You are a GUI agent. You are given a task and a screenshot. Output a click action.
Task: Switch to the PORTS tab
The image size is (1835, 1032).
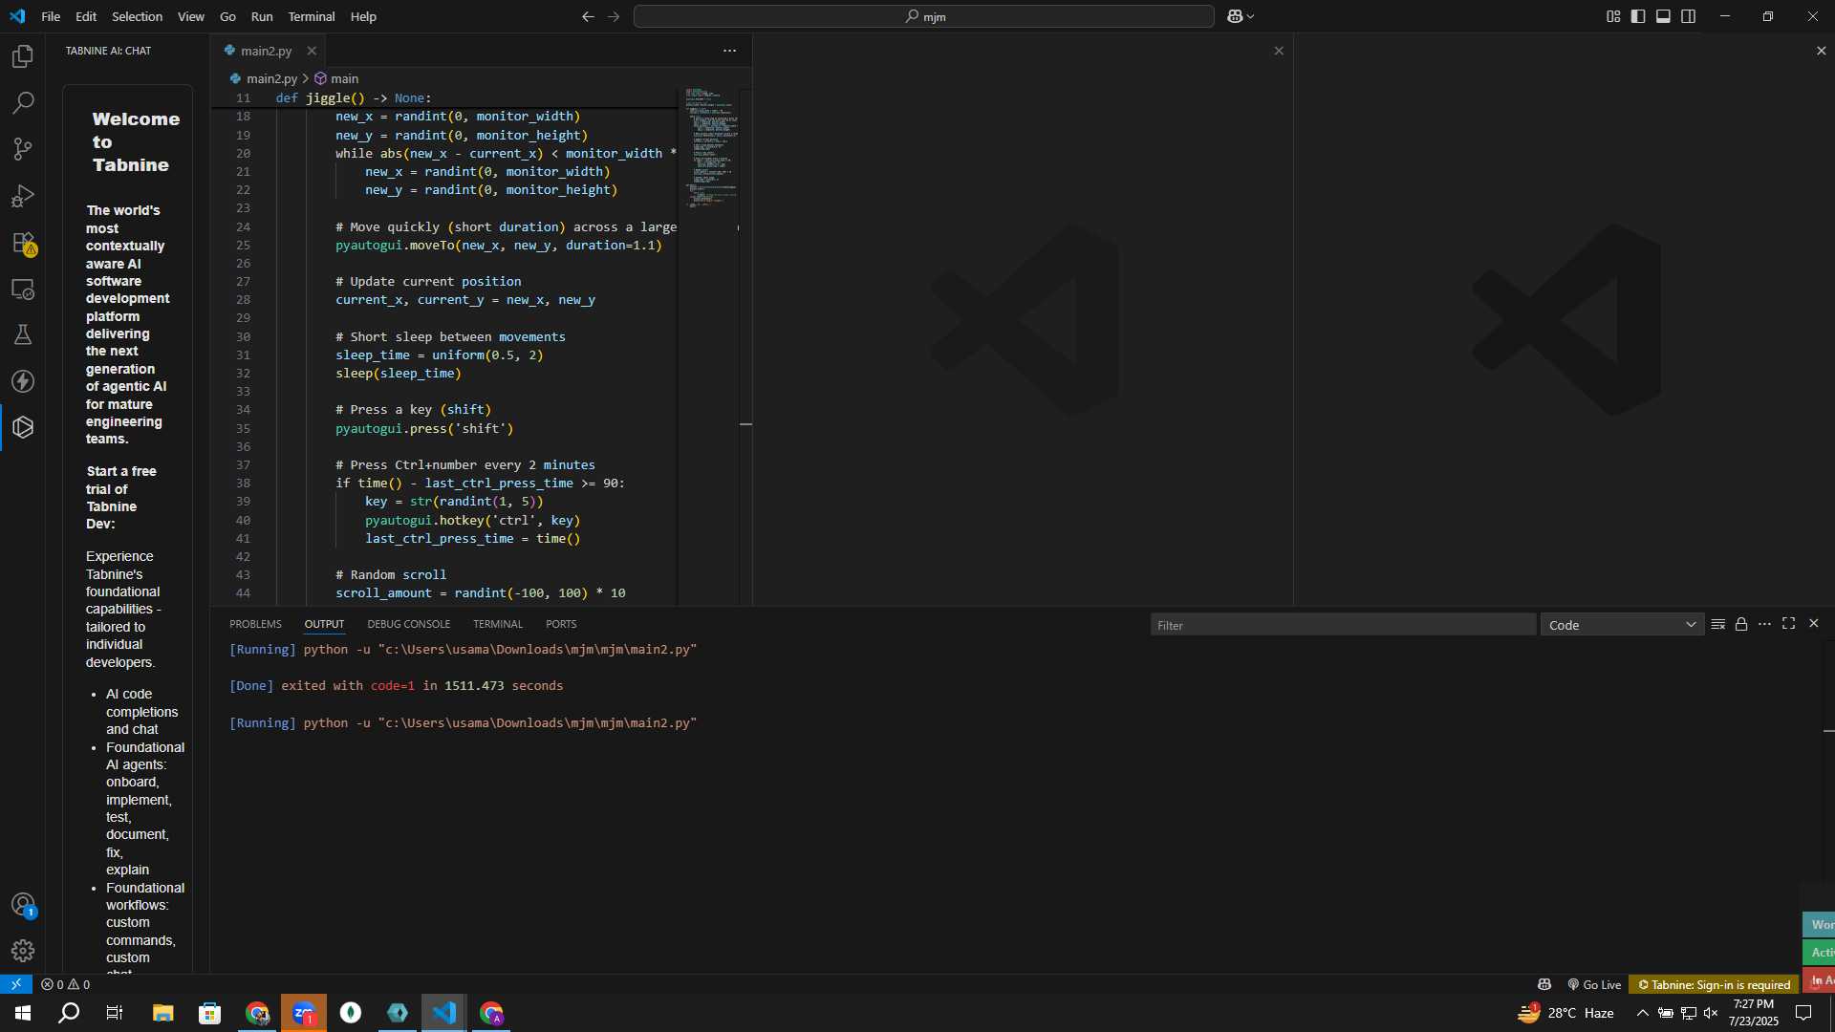(561, 624)
